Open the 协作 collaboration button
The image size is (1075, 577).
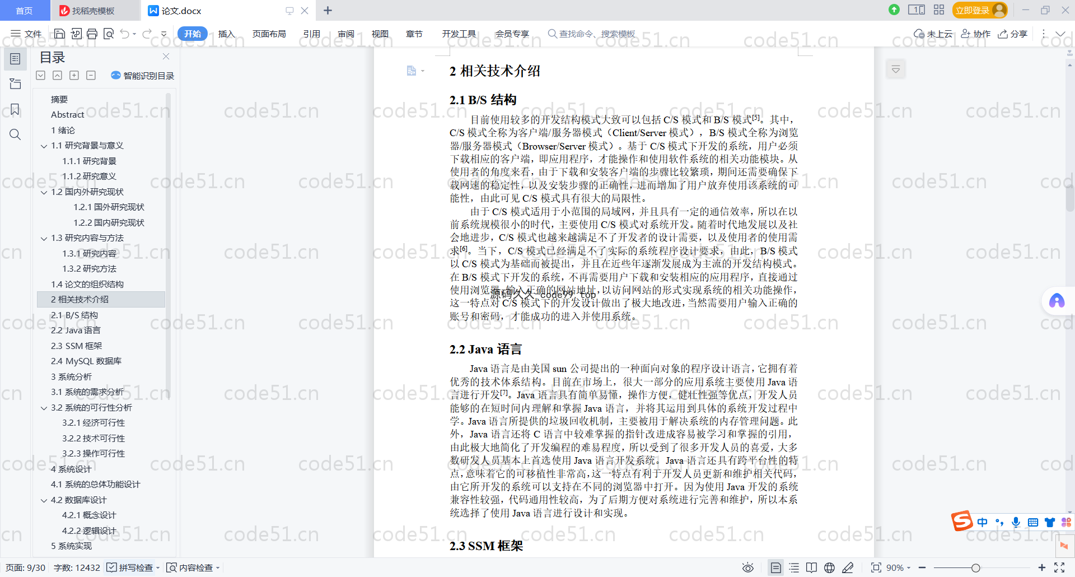[976, 34]
